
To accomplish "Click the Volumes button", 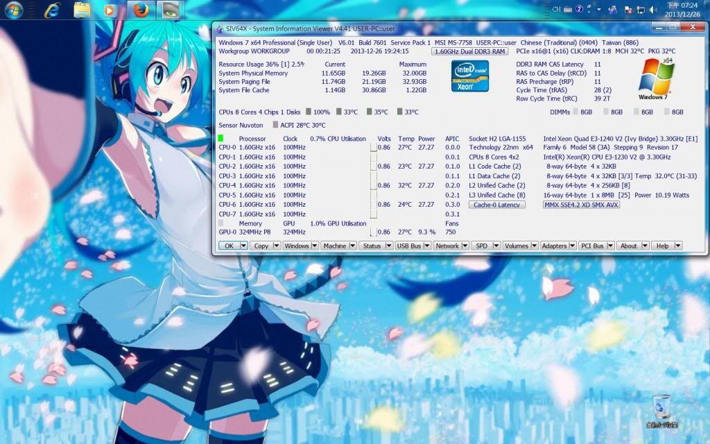I will 516,246.
